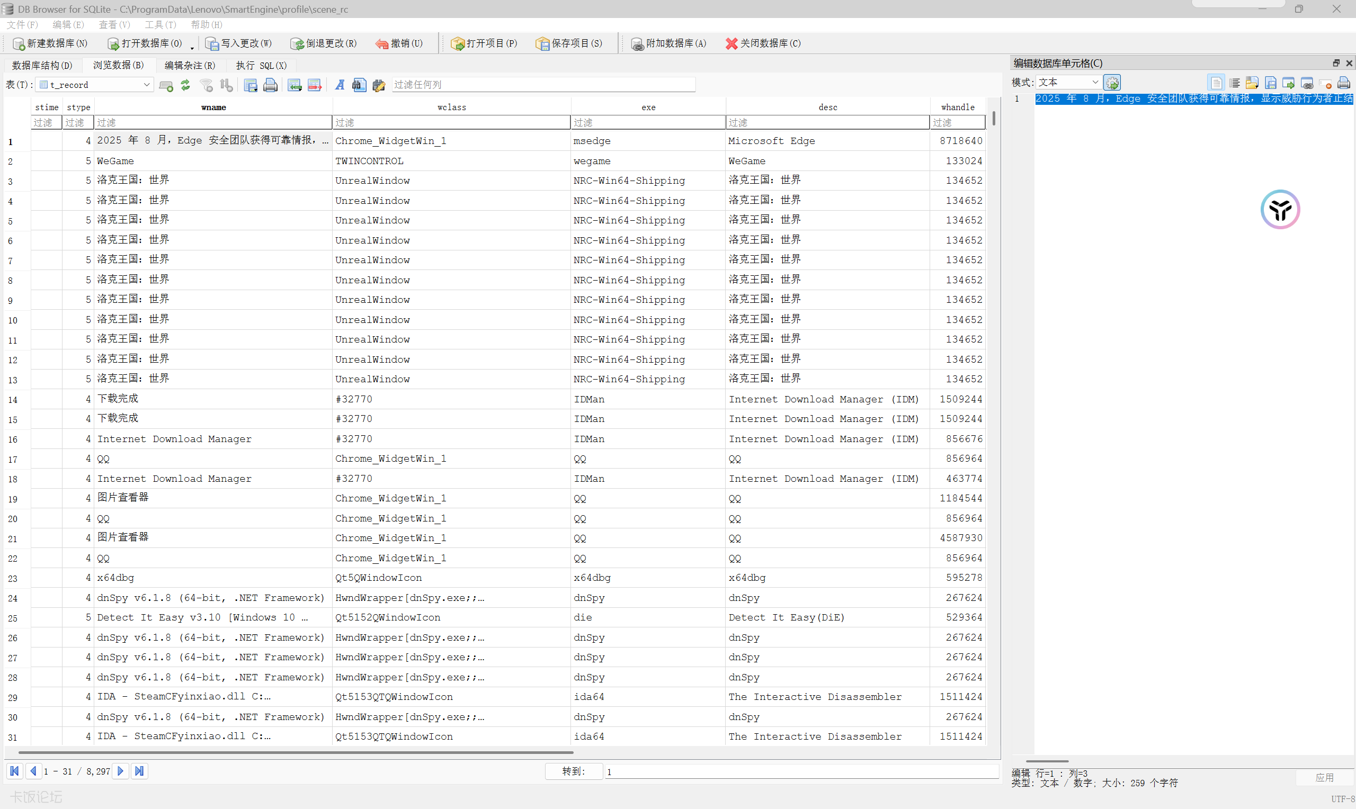This screenshot has height=809, width=1356.
Task: Open the format font 'A' icon
Action: click(x=340, y=85)
